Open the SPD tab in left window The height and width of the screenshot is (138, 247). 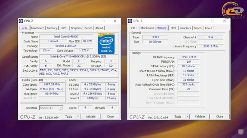(64, 28)
